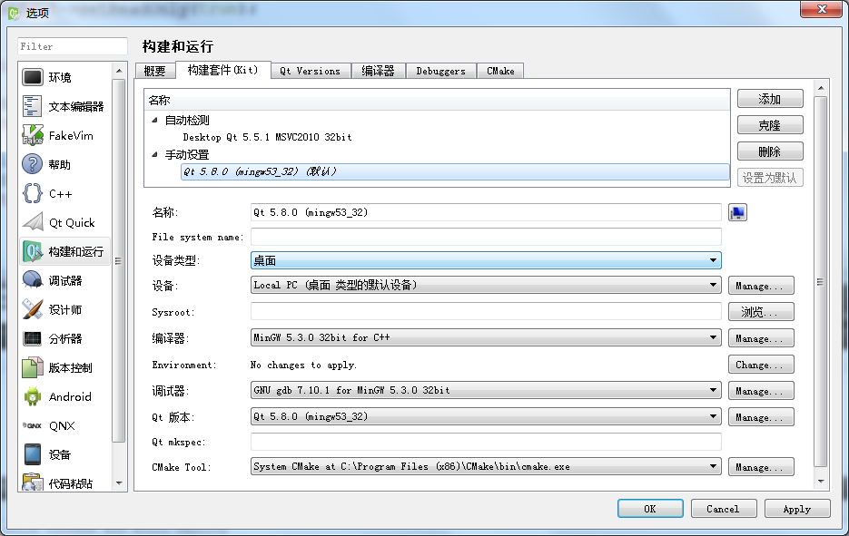
Task: Click the Cancel button
Action: [723, 509]
